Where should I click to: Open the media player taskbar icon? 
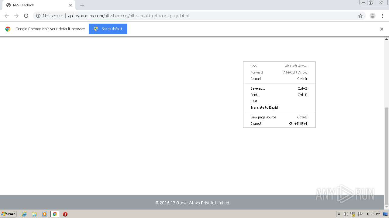[45, 214]
